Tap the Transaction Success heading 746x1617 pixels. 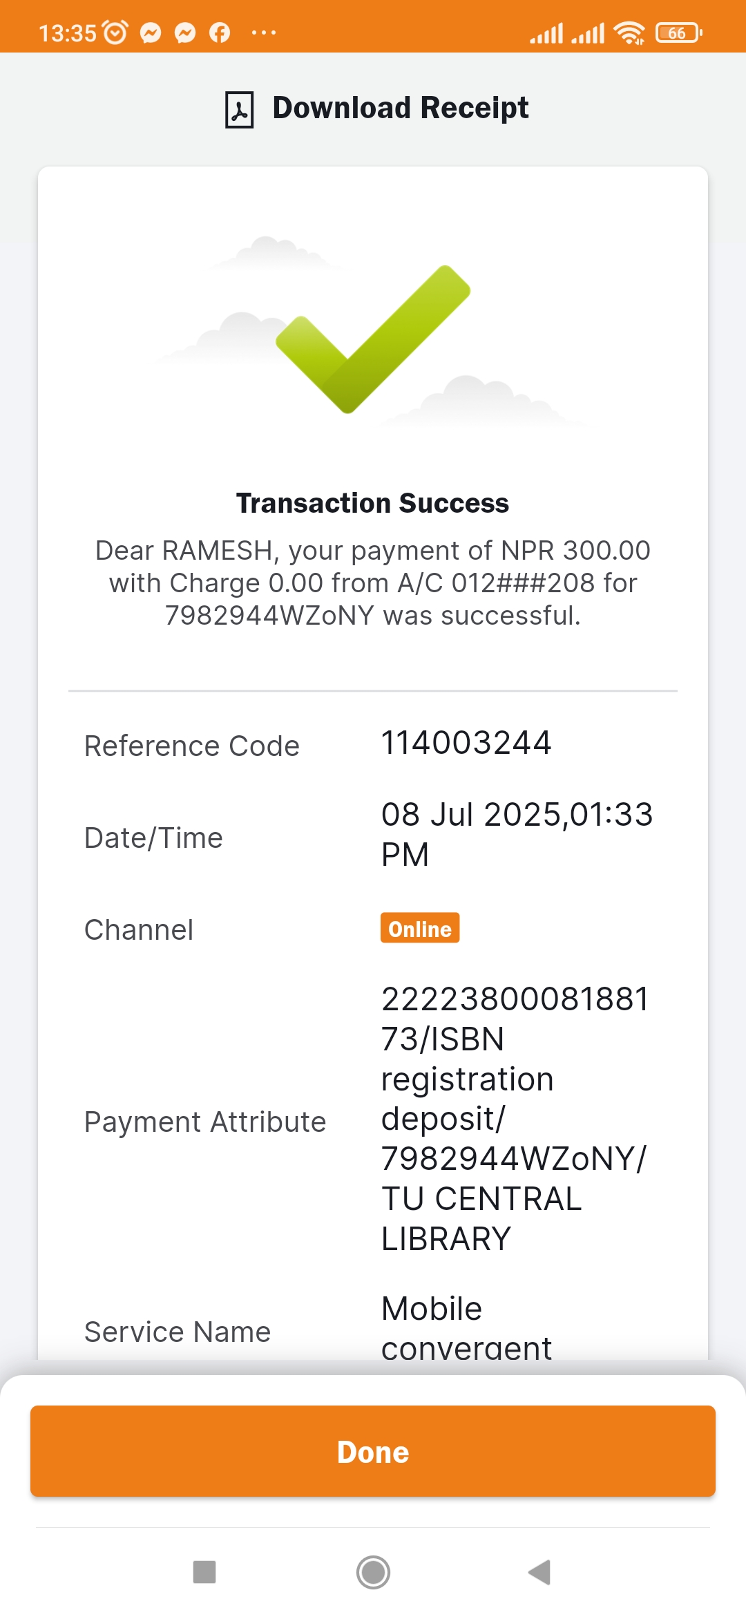373,503
